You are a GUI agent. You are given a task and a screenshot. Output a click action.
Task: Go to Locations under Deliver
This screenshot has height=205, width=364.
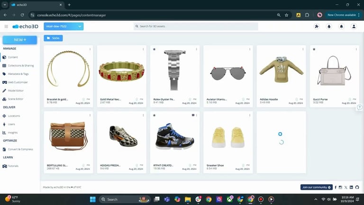point(11,116)
